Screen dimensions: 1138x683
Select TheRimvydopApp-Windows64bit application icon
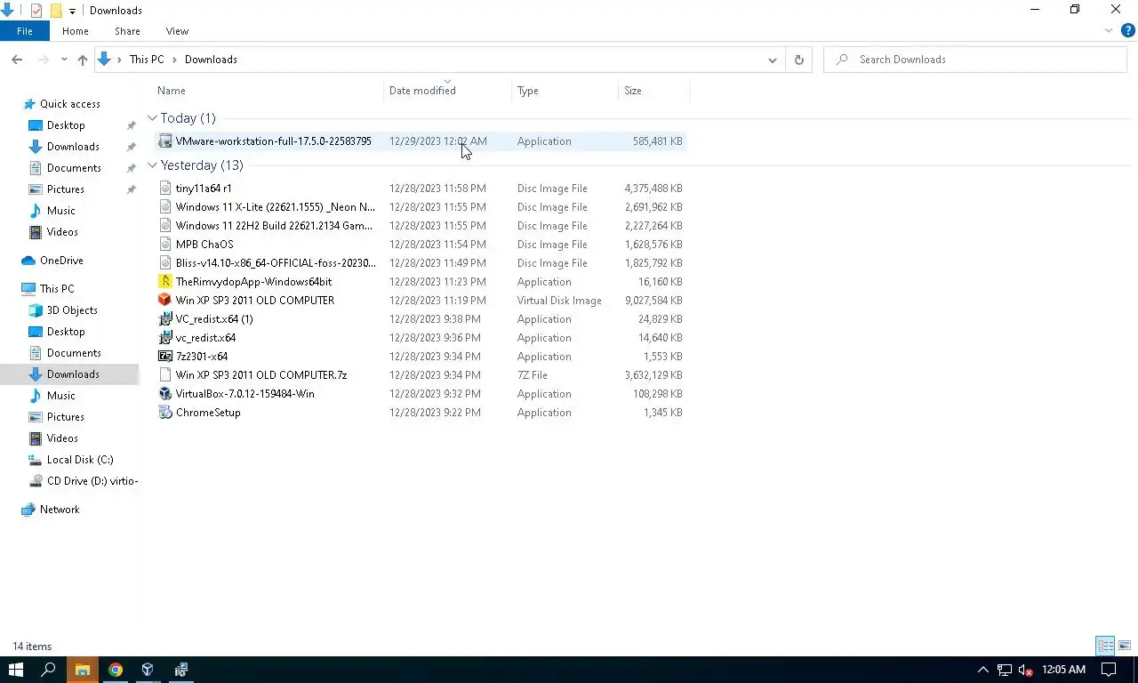point(165,282)
